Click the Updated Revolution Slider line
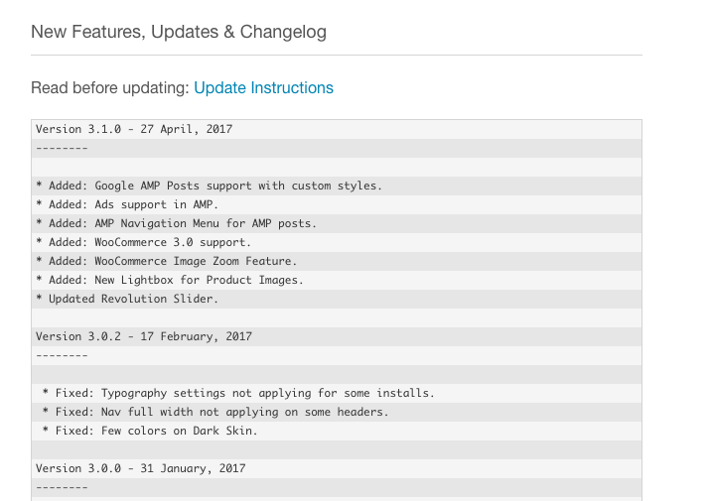 [127, 299]
